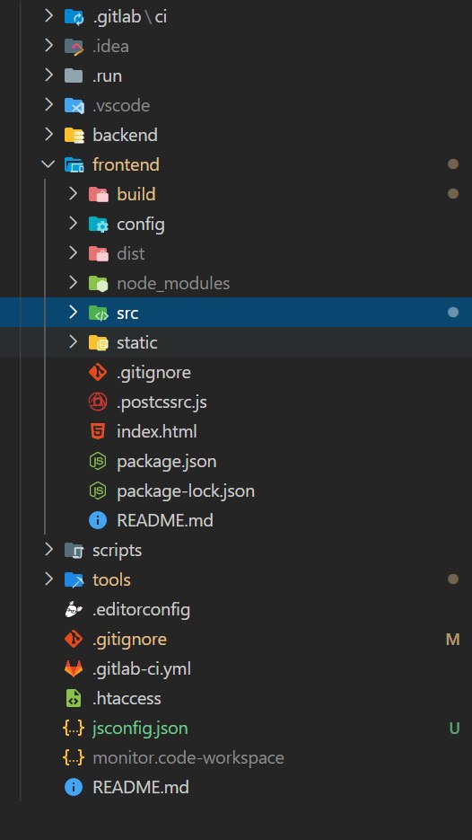Click the .htaccess file icon
The height and width of the screenshot is (840, 472).
tap(74, 698)
